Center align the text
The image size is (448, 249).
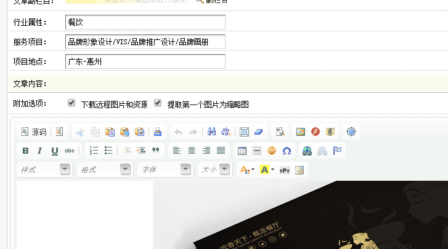(x=192, y=151)
